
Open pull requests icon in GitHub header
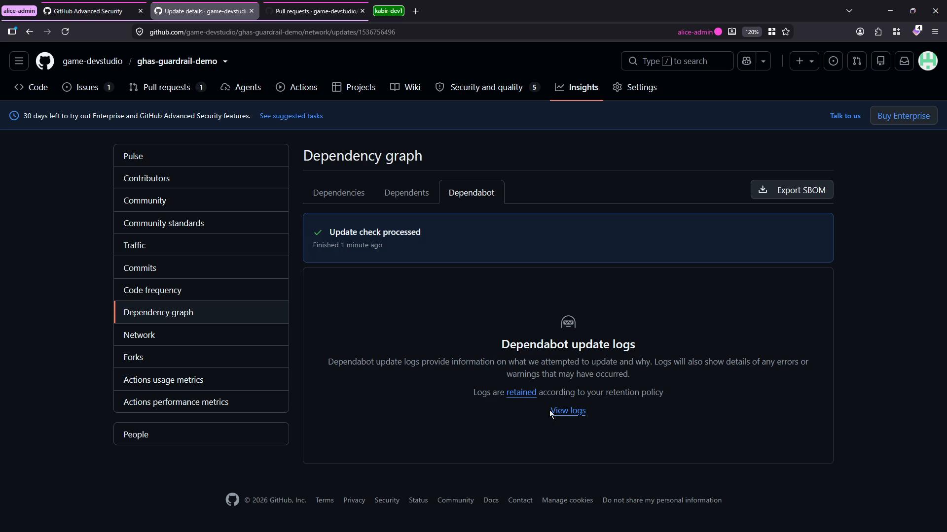click(857, 61)
